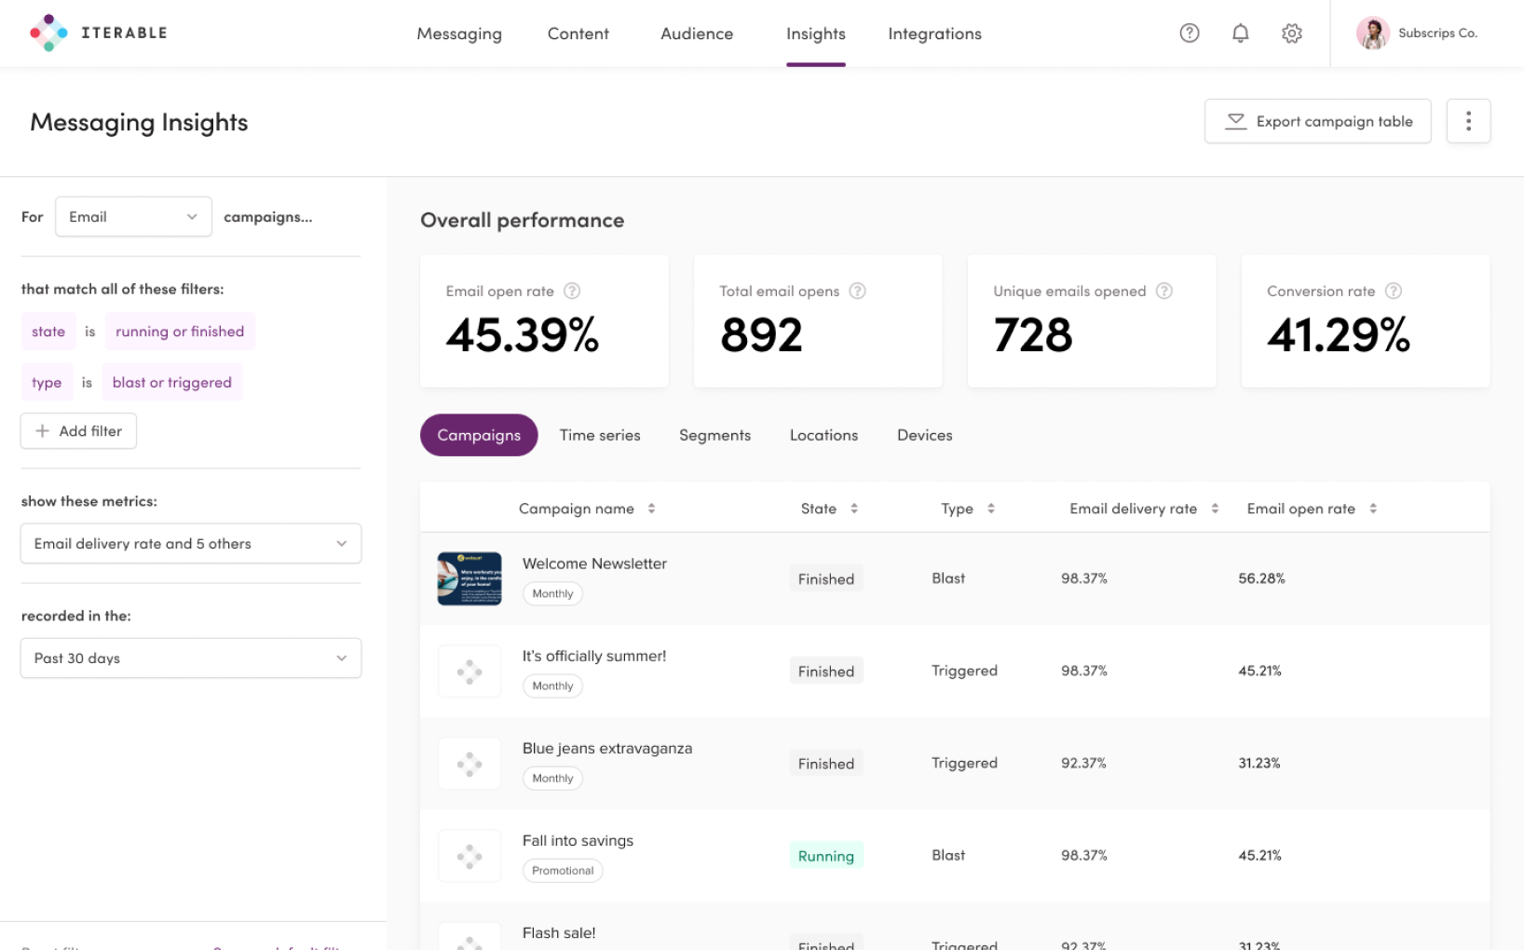The height and width of the screenshot is (950, 1524).
Task: Click the Welcome Newsletter thumbnail
Action: 469,578
